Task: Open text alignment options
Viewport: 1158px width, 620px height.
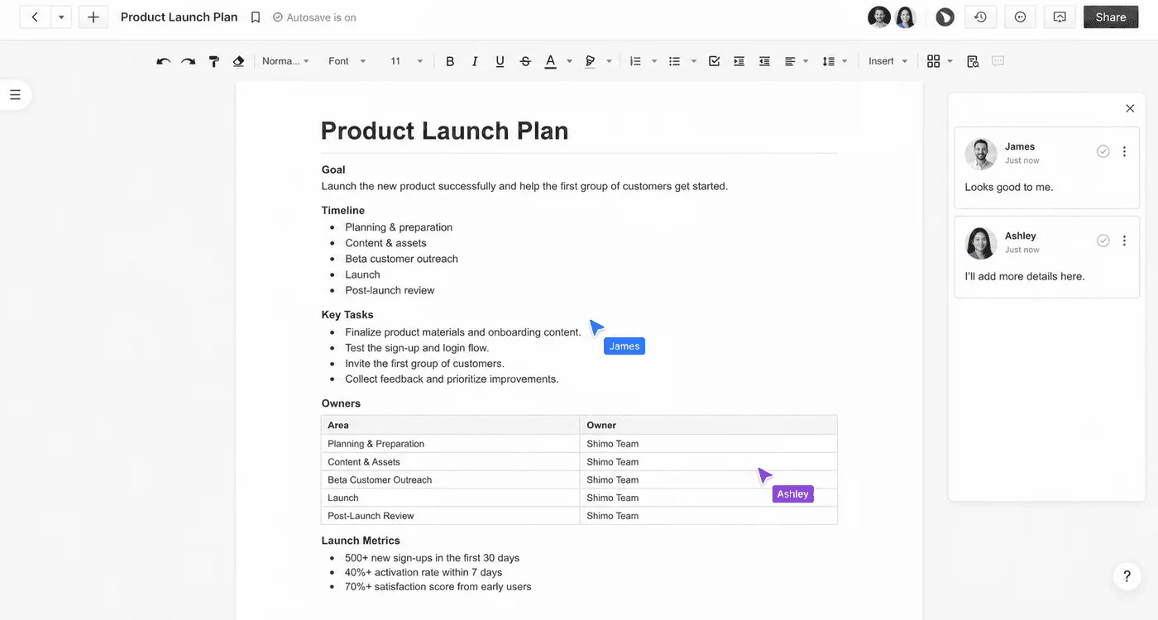Action: coord(796,61)
